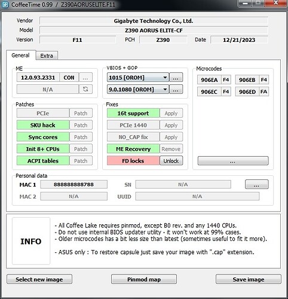The width and height of the screenshot is (288, 299).
Task: Click Select new image button
Action: (x=39, y=279)
